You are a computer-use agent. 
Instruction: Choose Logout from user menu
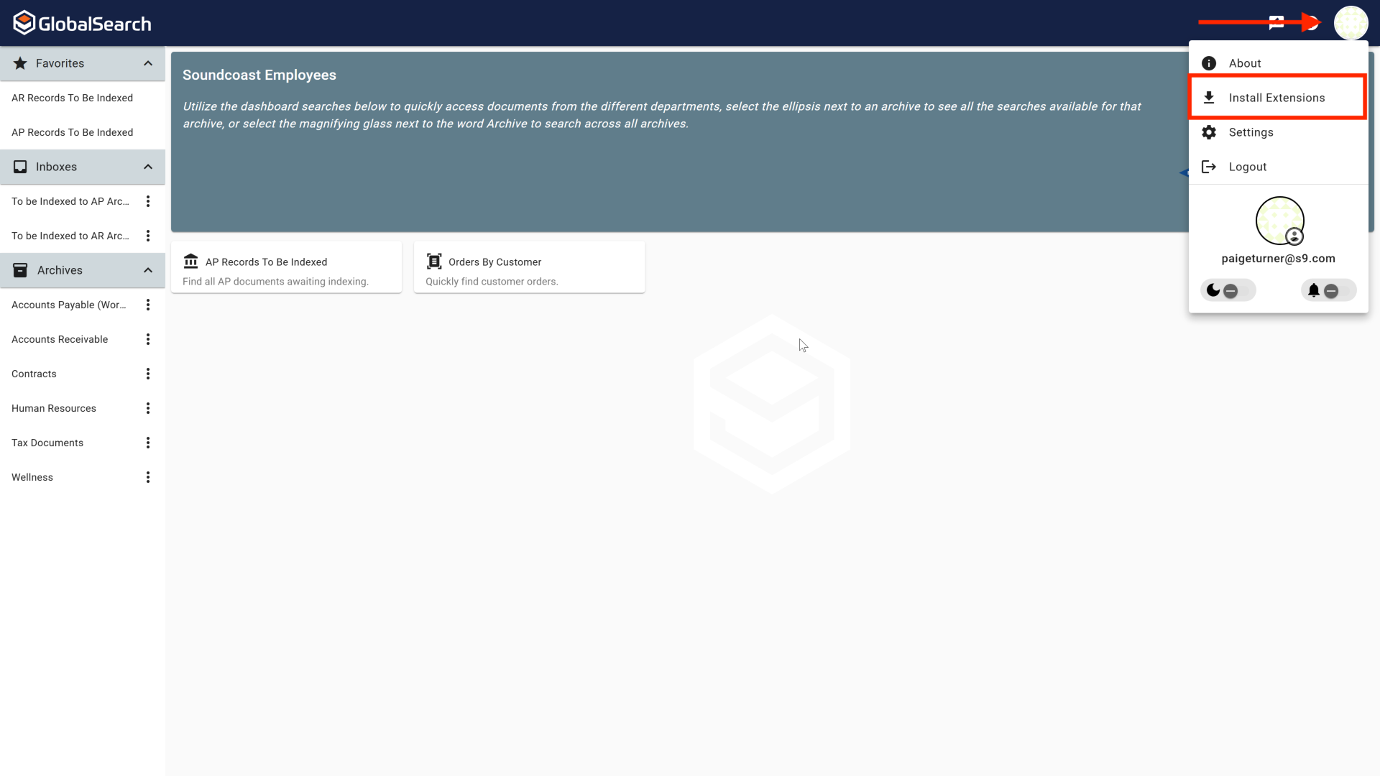(1247, 167)
